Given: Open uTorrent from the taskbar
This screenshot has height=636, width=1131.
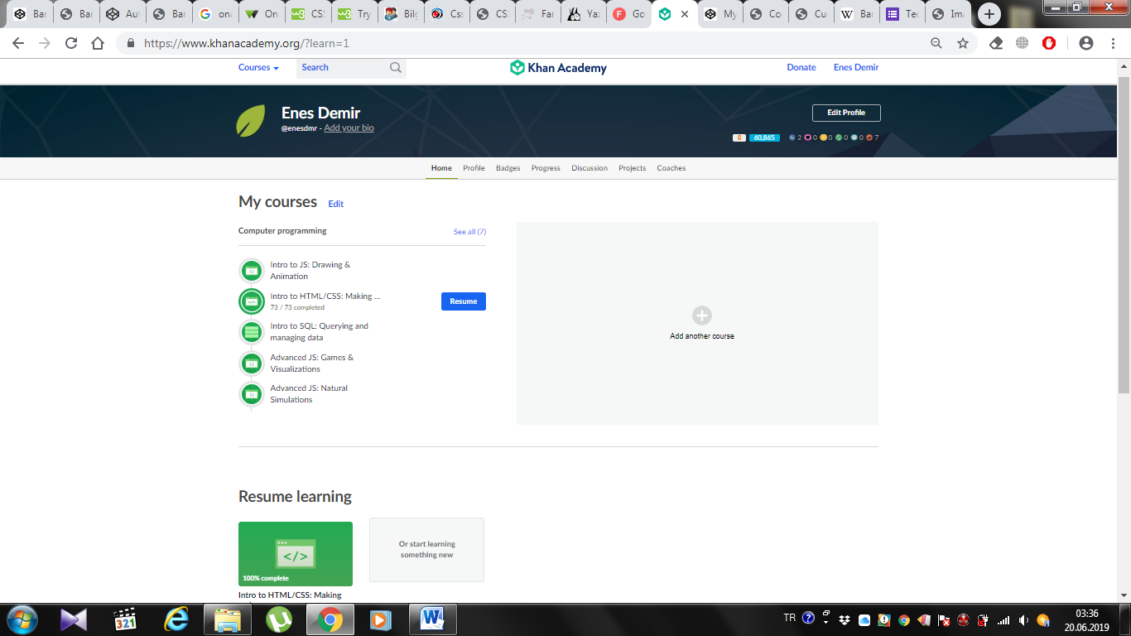Looking at the screenshot, I should [x=278, y=619].
